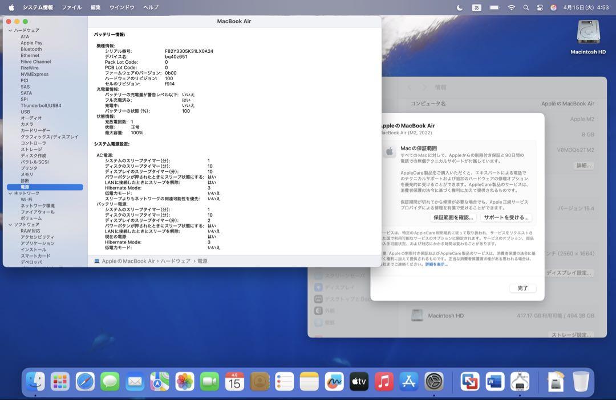Launch Maps from the Dock
Viewport: 616px width, 400px height.
pyautogui.click(x=160, y=381)
